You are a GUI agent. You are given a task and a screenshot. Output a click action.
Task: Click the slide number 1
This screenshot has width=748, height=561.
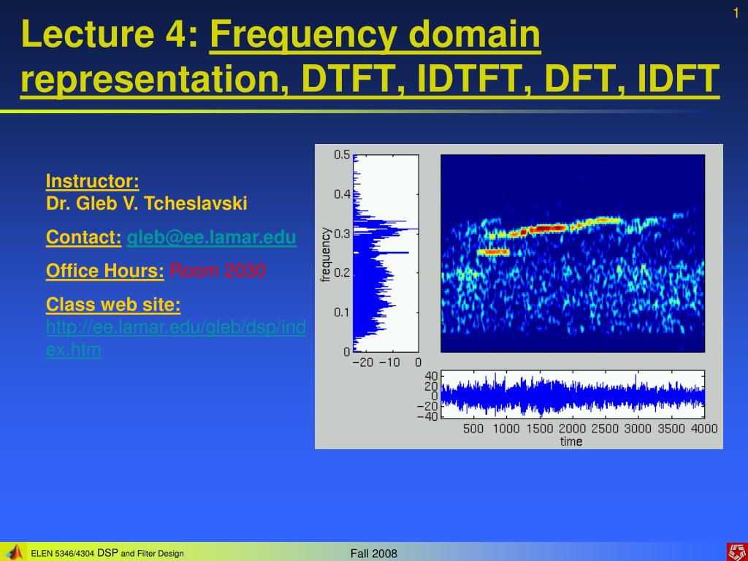[x=736, y=14]
